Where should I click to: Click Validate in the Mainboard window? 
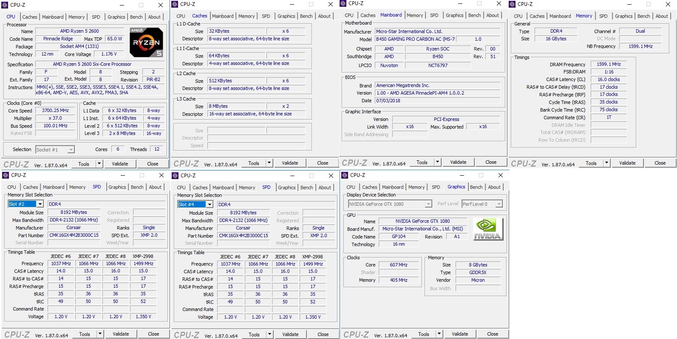[458, 162]
